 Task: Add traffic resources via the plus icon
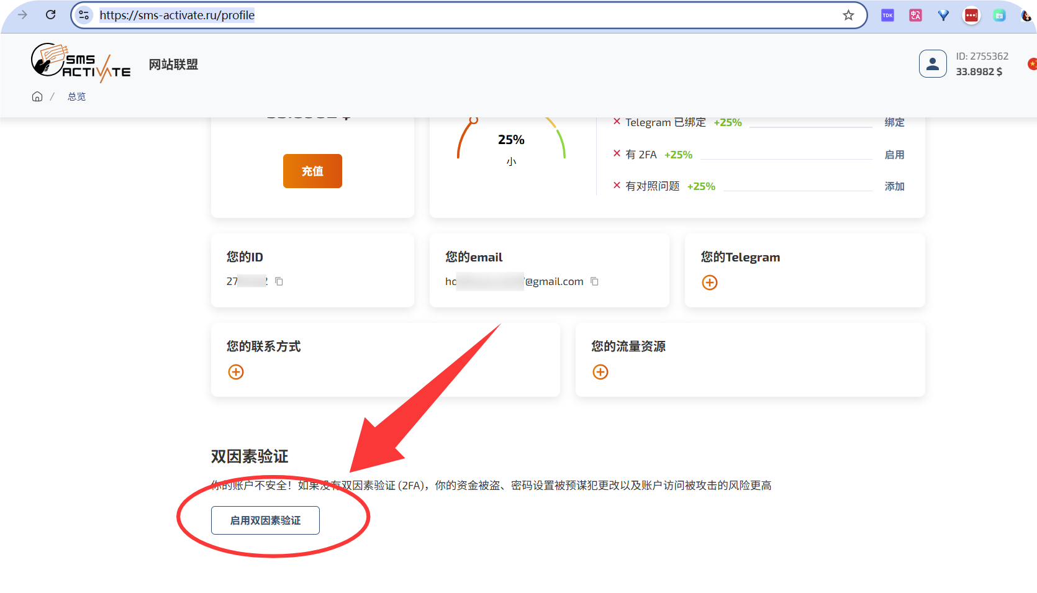pyautogui.click(x=600, y=372)
